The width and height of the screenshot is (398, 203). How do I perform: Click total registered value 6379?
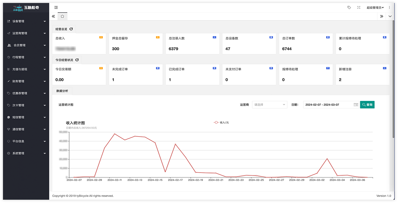click(x=173, y=49)
